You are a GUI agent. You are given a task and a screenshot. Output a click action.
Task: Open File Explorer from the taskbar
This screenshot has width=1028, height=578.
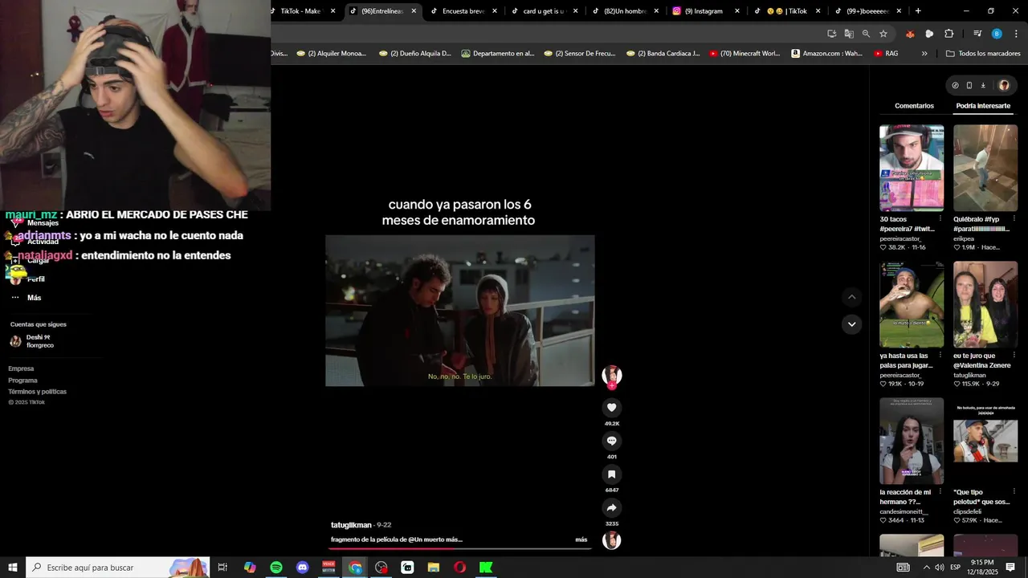434,568
